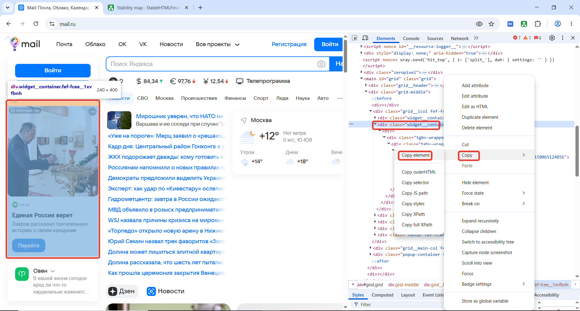The image size is (580, 311).
Task: Switch to the Console tab
Action: 411,38
